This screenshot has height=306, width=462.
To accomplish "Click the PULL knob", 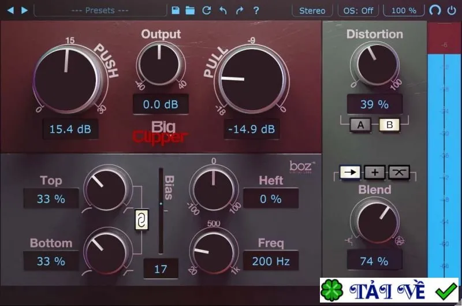I will click(x=252, y=80).
